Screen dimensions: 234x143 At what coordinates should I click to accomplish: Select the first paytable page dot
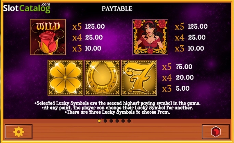click(99, 121)
